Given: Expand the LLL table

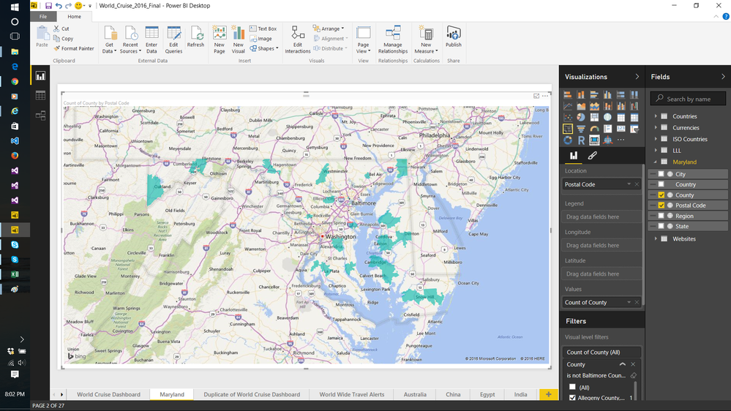Looking at the screenshot, I should pos(656,150).
